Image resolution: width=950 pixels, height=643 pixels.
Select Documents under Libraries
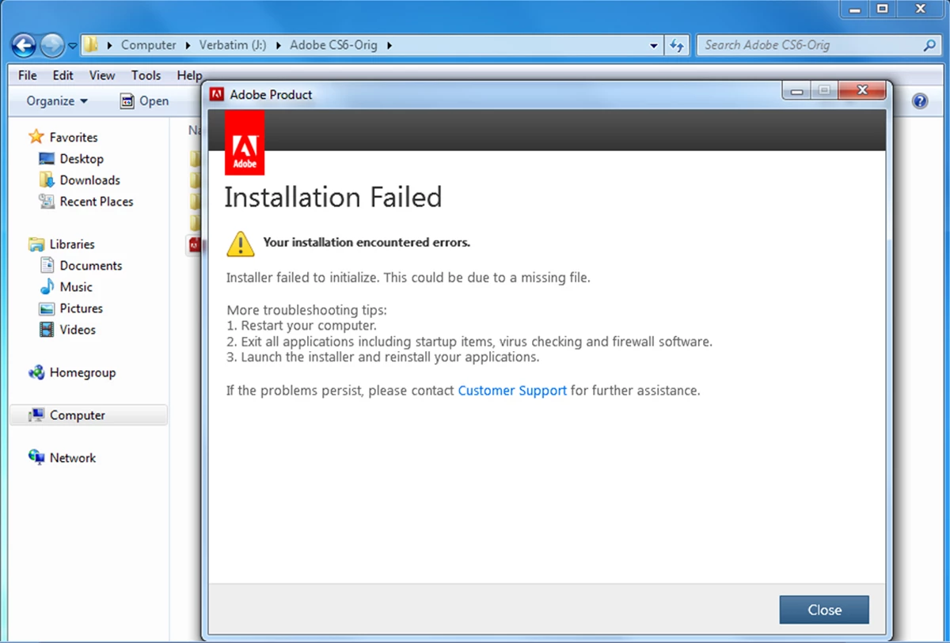[x=91, y=266]
